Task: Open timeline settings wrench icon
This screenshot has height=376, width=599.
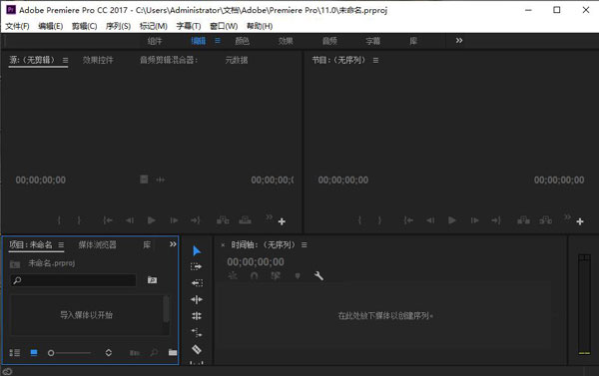Action: click(x=318, y=275)
